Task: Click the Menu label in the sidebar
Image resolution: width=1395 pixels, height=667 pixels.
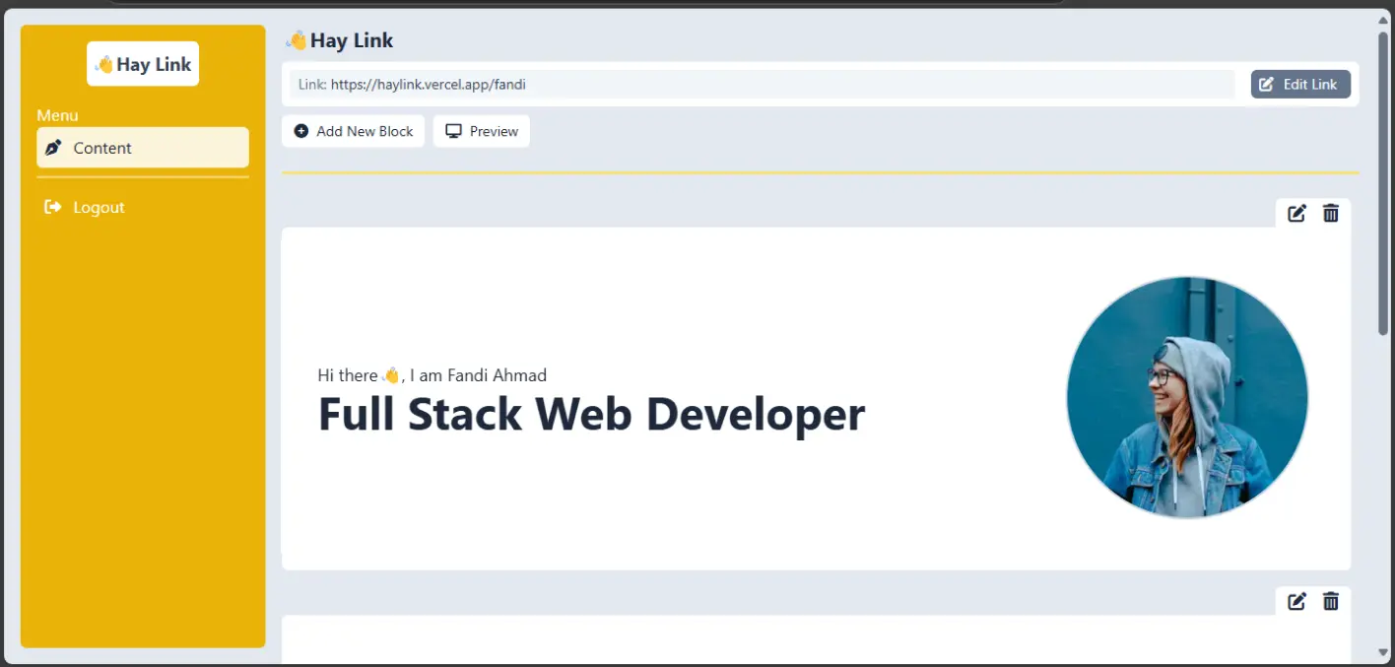Action: 57,115
